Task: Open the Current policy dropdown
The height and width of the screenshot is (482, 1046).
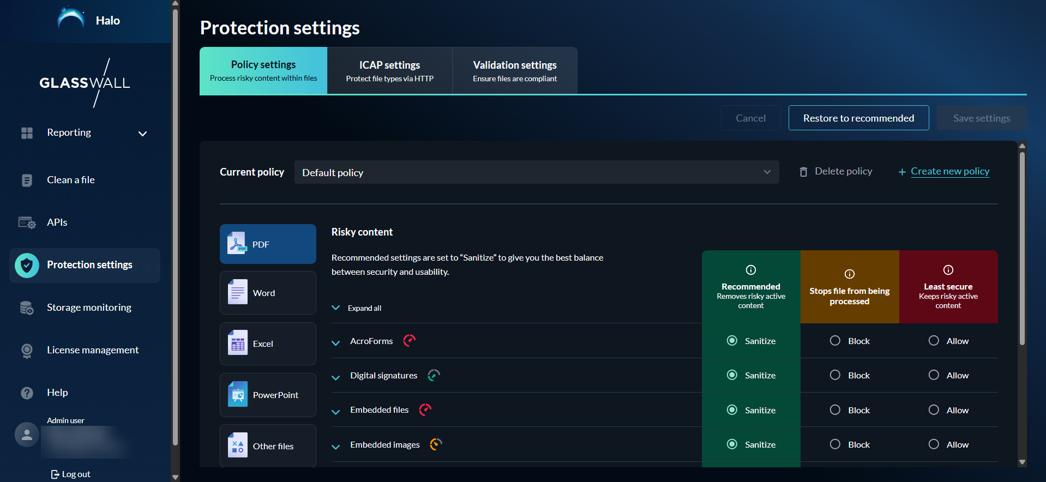Action: 536,172
